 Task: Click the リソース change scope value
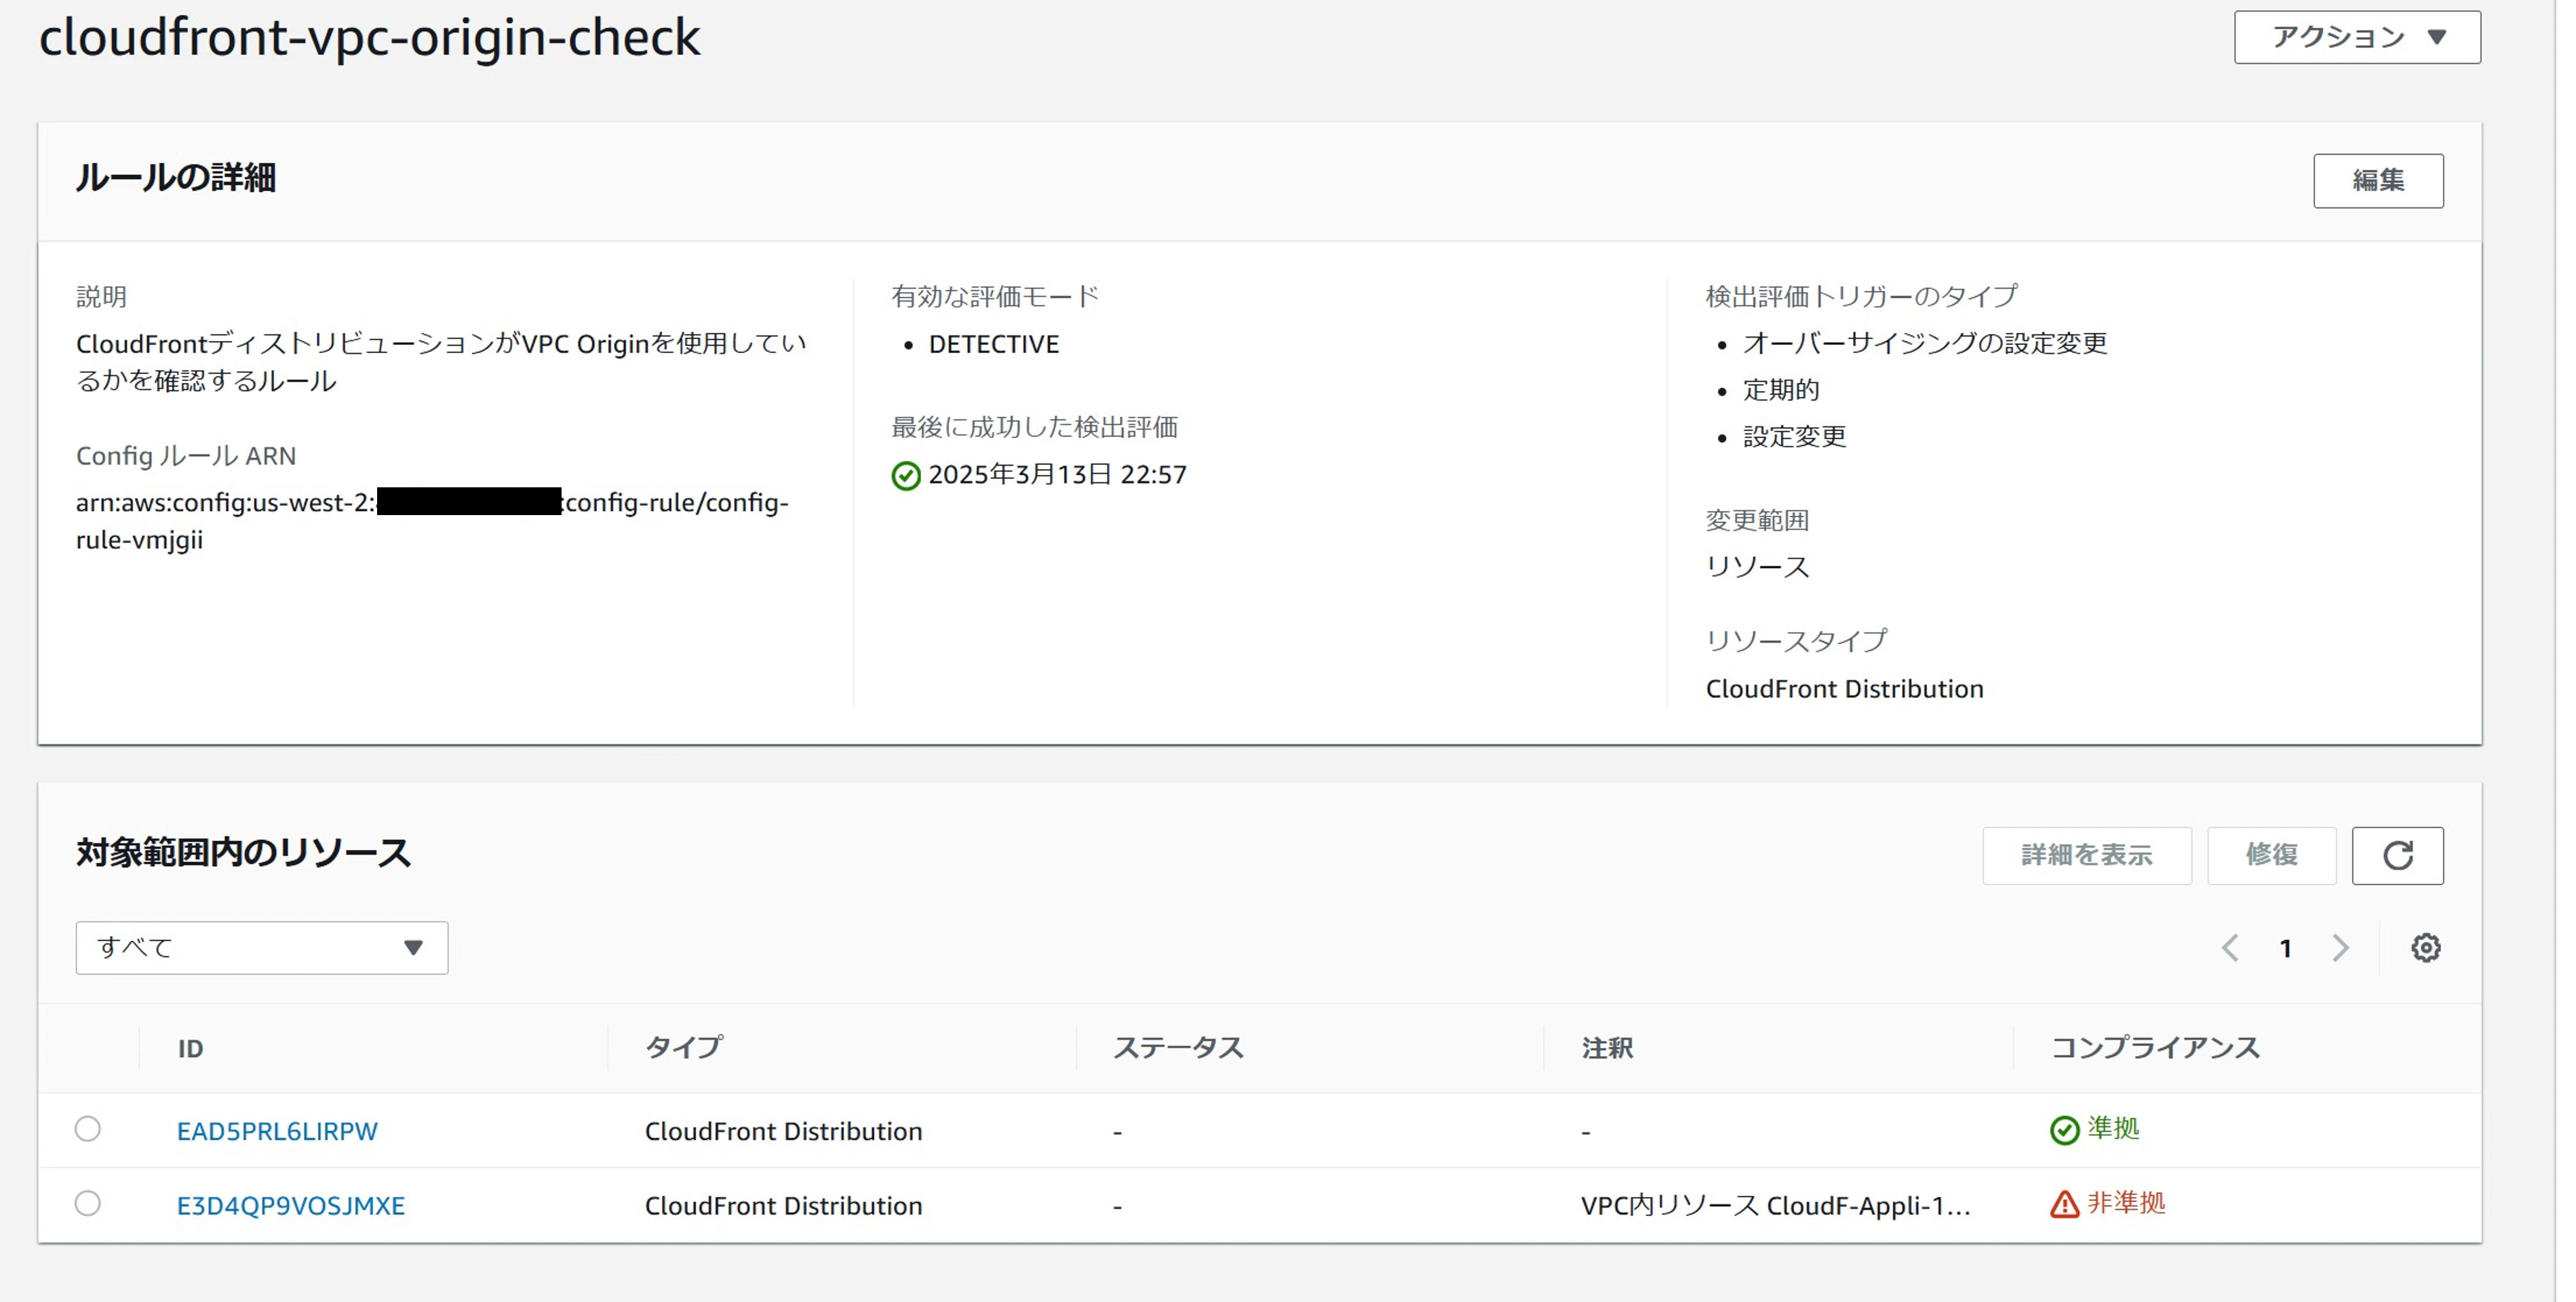(1757, 567)
